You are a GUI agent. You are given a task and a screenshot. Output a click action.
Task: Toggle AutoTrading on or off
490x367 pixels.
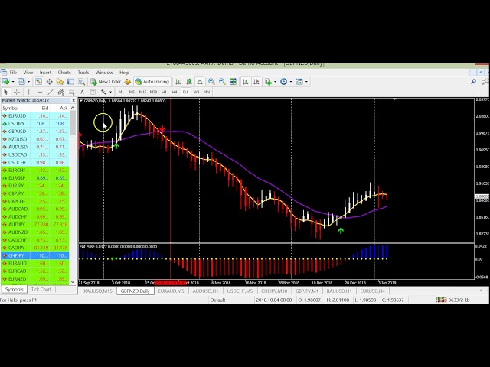(x=152, y=82)
